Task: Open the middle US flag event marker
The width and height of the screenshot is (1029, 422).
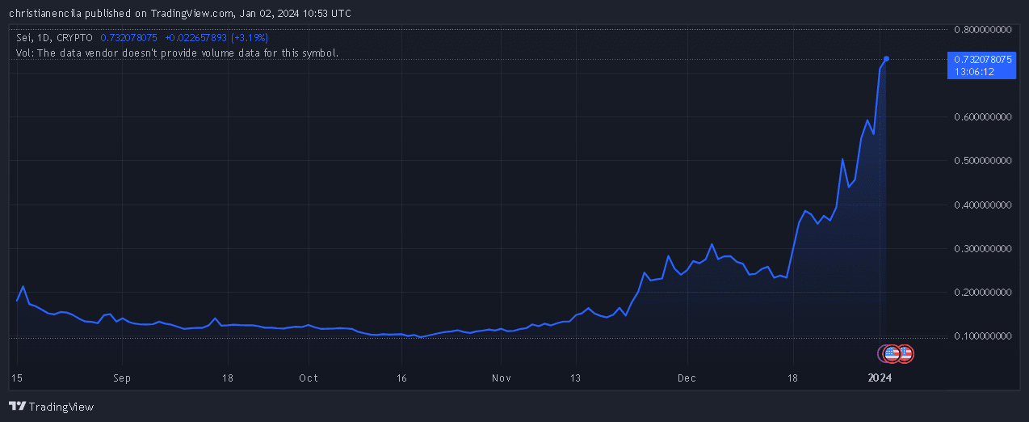Action: coord(892,353)
